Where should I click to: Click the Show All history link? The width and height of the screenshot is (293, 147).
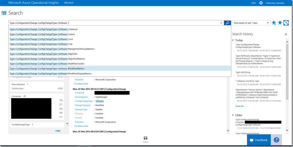240,106
